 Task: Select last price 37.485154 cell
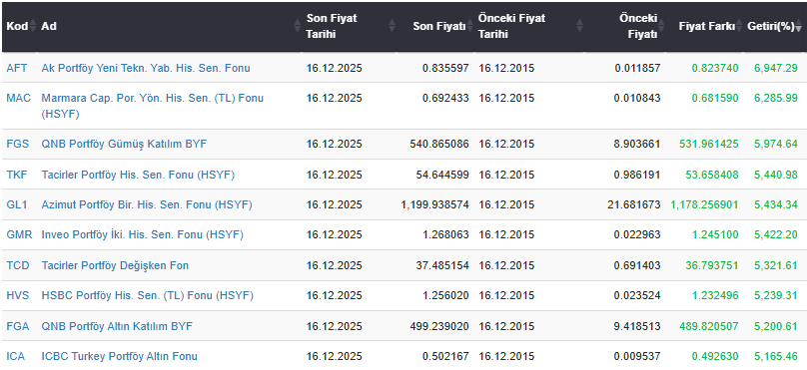[x=442, y=265]
